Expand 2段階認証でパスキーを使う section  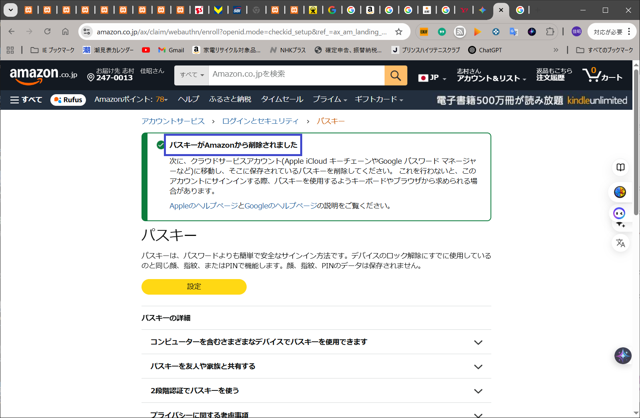click(478, 391)
